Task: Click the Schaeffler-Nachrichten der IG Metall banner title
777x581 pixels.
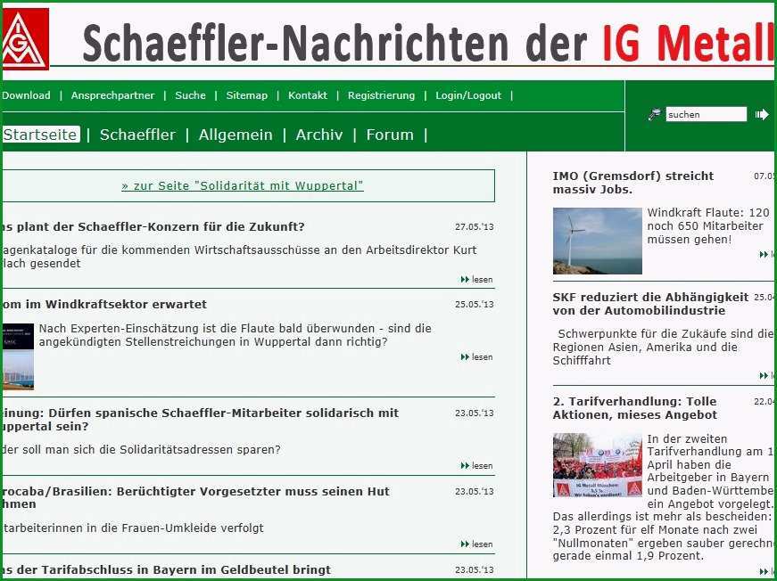Action: (428, 43)
